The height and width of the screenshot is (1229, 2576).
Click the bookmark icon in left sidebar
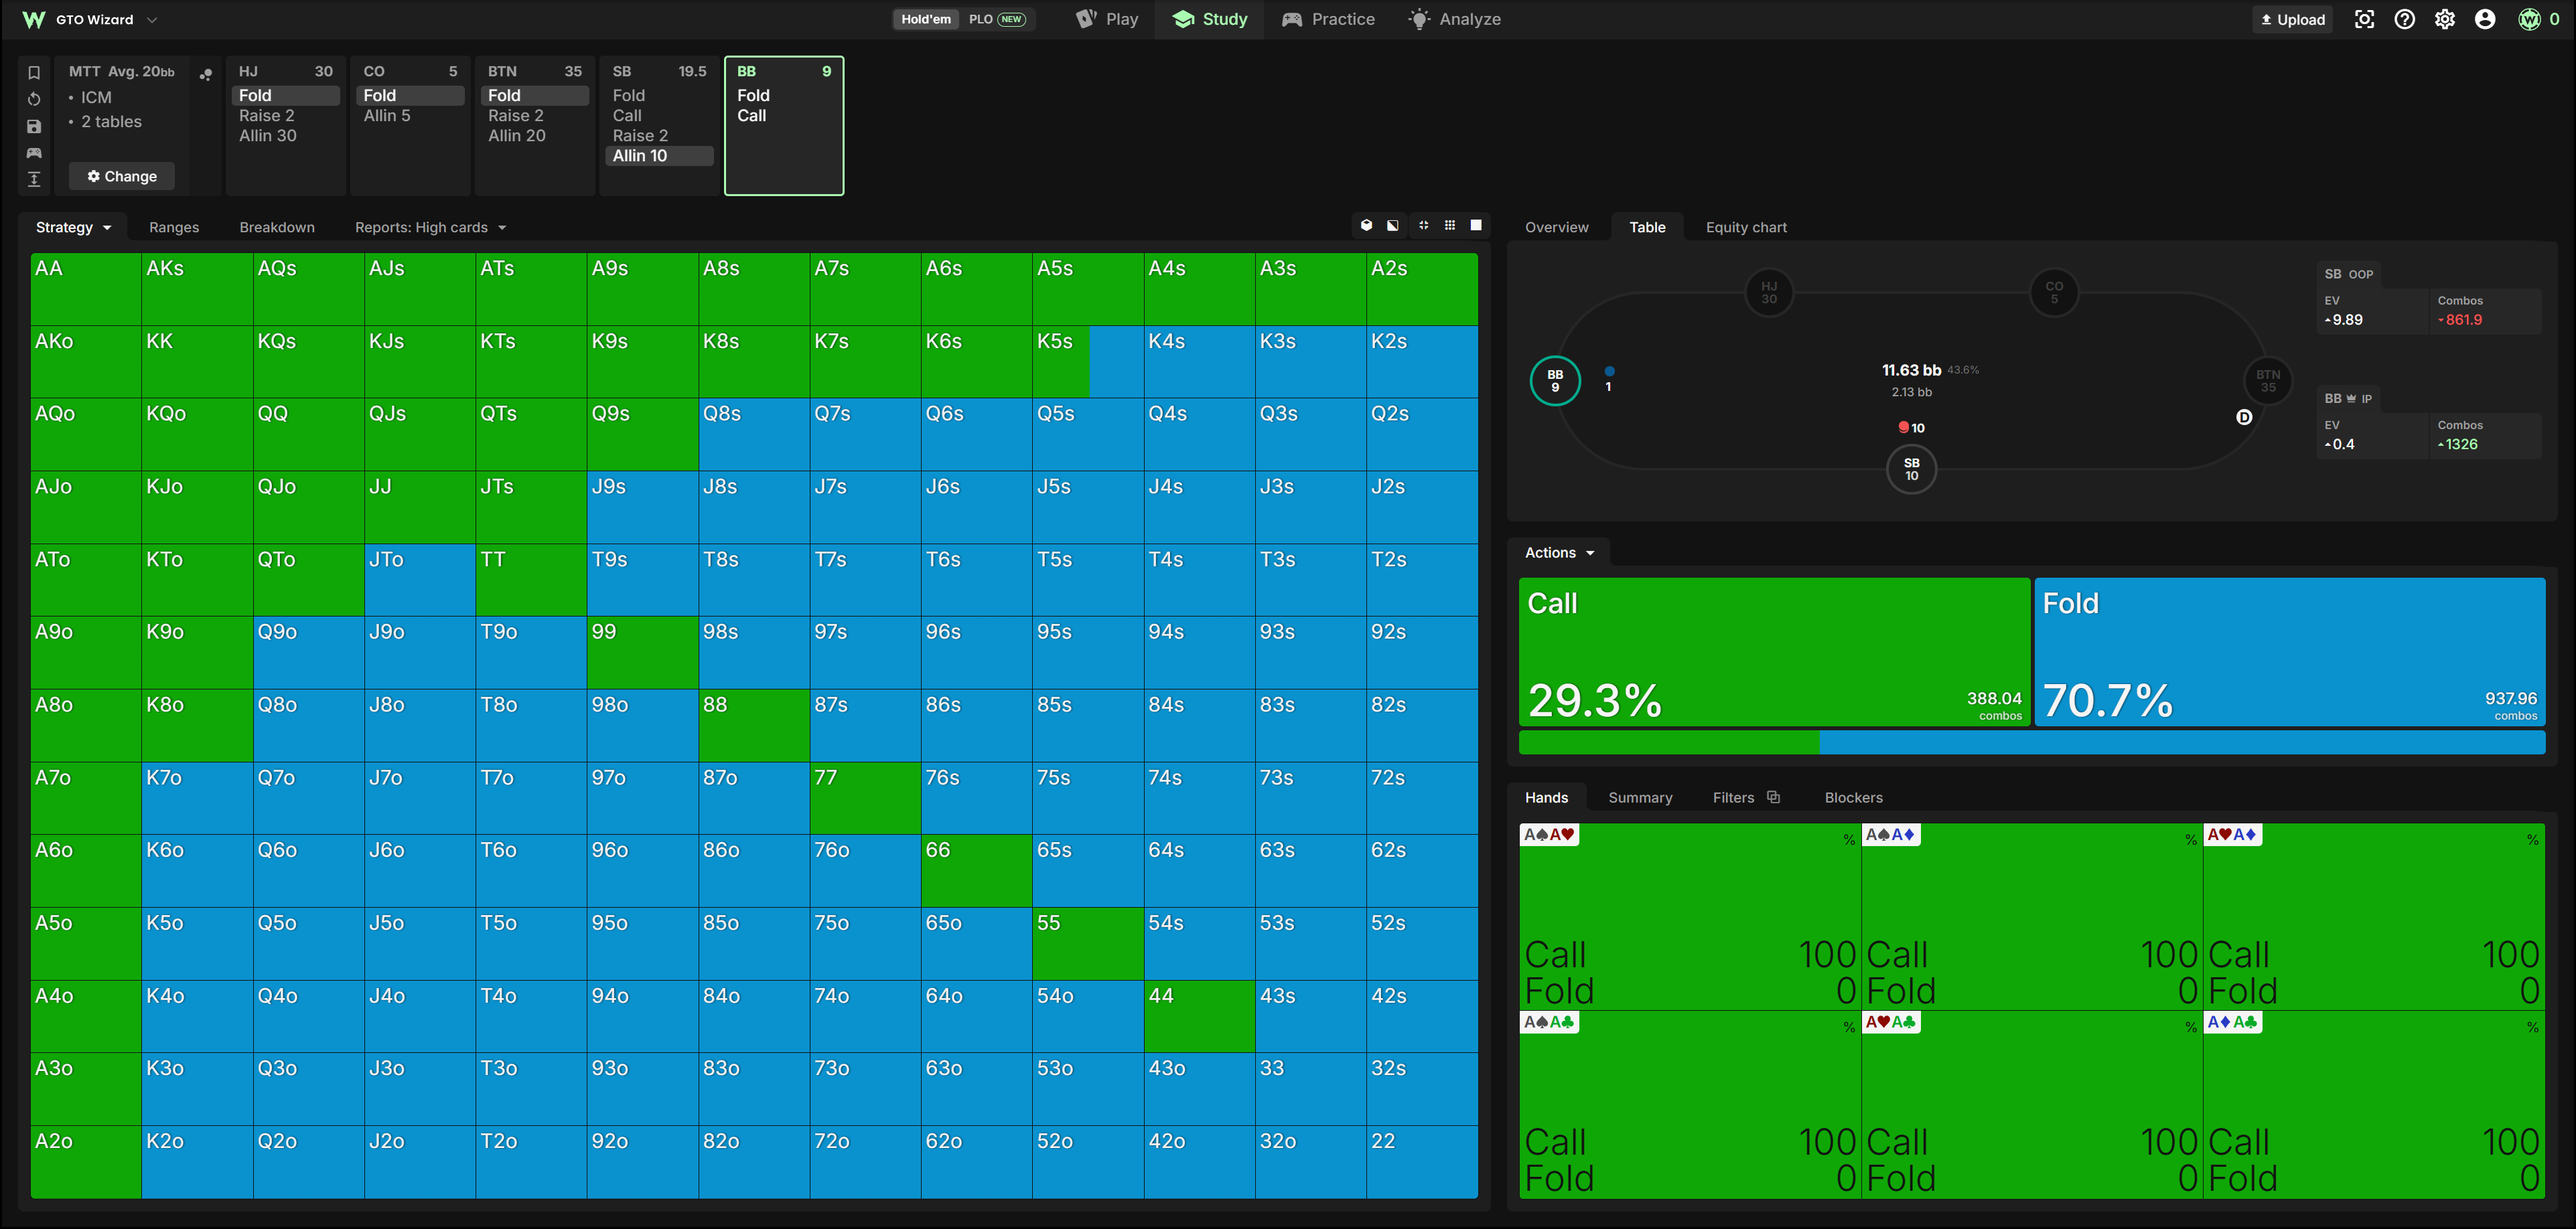[34, 73]
